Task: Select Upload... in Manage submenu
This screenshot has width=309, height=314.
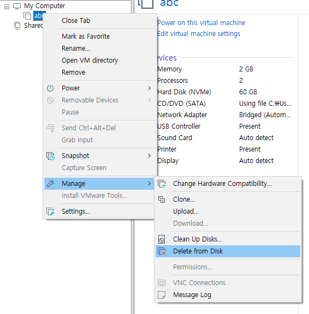Action: [228, 212]
